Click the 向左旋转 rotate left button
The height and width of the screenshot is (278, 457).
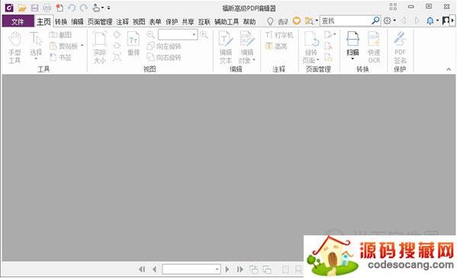pos(164,46)
